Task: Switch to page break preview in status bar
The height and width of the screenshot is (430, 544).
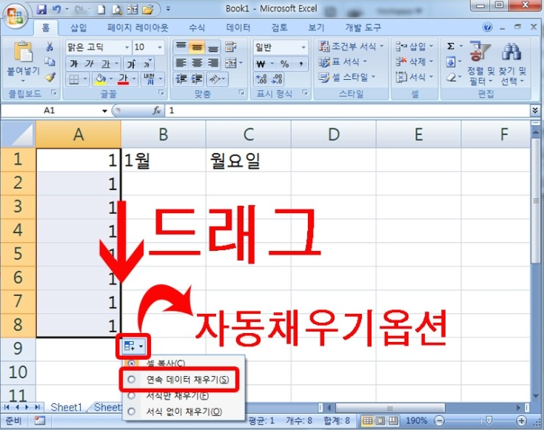Action: [393, 421]
